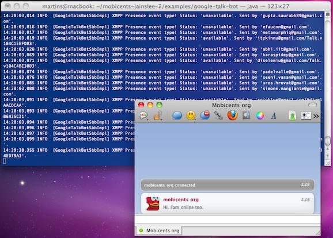The width and height of the screenshot is (333, 238).
Task: Click the Terminal log line mentioning karaspidey@gmail.com
Action: [161, 55]
